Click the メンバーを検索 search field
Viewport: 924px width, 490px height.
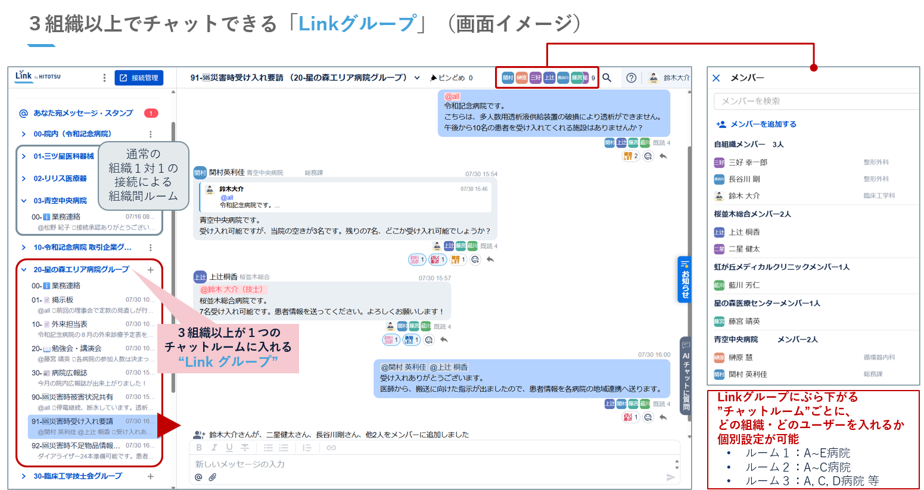pos(816,101)
